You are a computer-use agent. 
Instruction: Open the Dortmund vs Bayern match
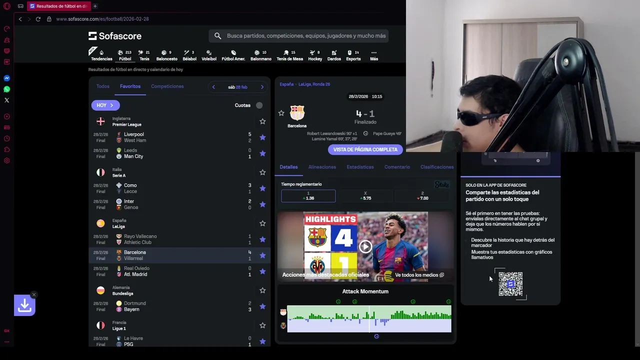[179, 306]
